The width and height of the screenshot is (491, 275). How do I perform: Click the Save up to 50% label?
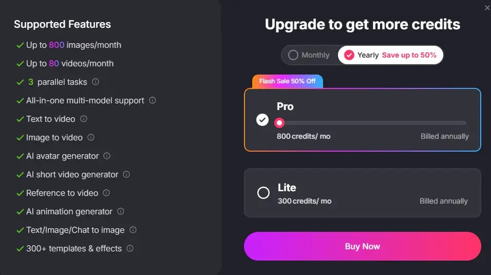pyautogui.click(x=409, y=55)
